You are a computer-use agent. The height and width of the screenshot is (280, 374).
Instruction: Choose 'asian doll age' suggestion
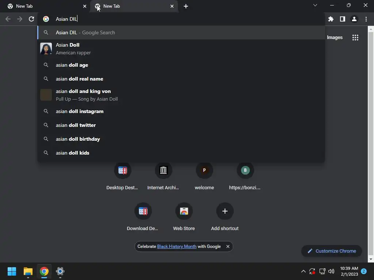coord(181,65)
